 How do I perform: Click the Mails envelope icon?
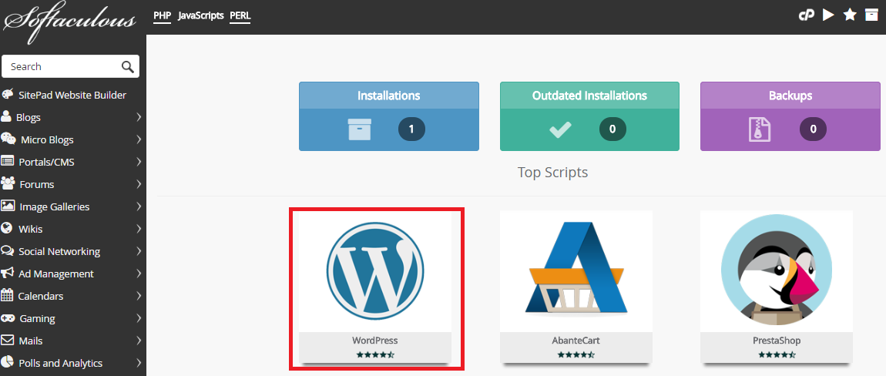point(8,341)
